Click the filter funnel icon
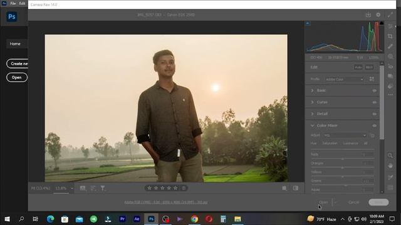 click(103, 188)
